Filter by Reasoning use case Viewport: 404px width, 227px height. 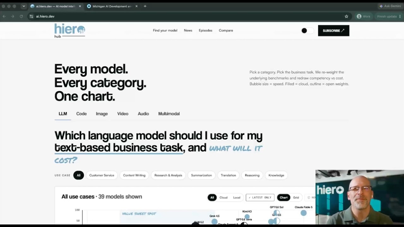pyautogui.click(x=252, y=175)
